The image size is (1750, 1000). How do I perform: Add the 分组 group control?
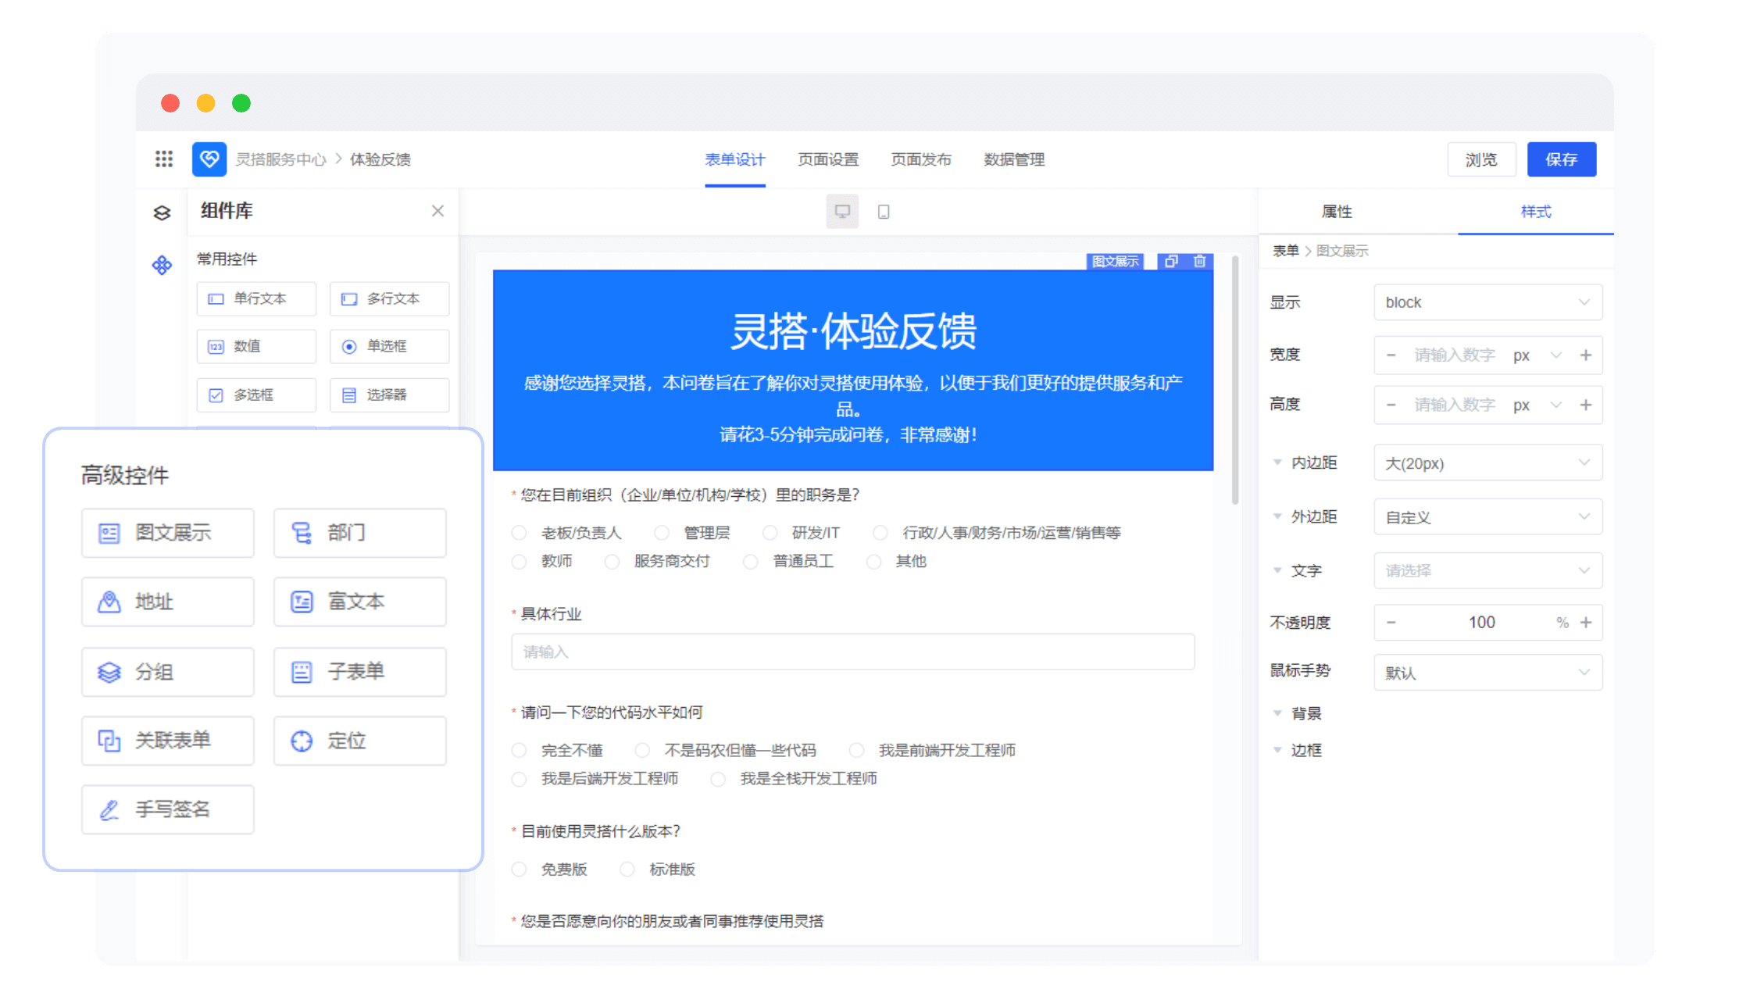pos(168,672)
